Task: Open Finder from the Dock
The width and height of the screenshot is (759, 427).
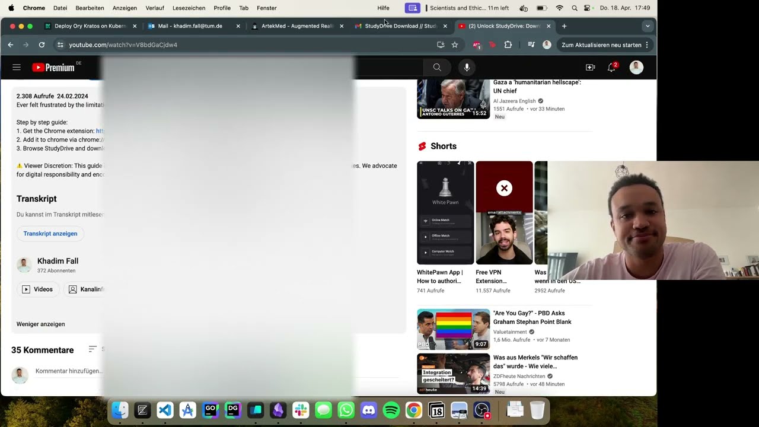Action: click(120, 410)
